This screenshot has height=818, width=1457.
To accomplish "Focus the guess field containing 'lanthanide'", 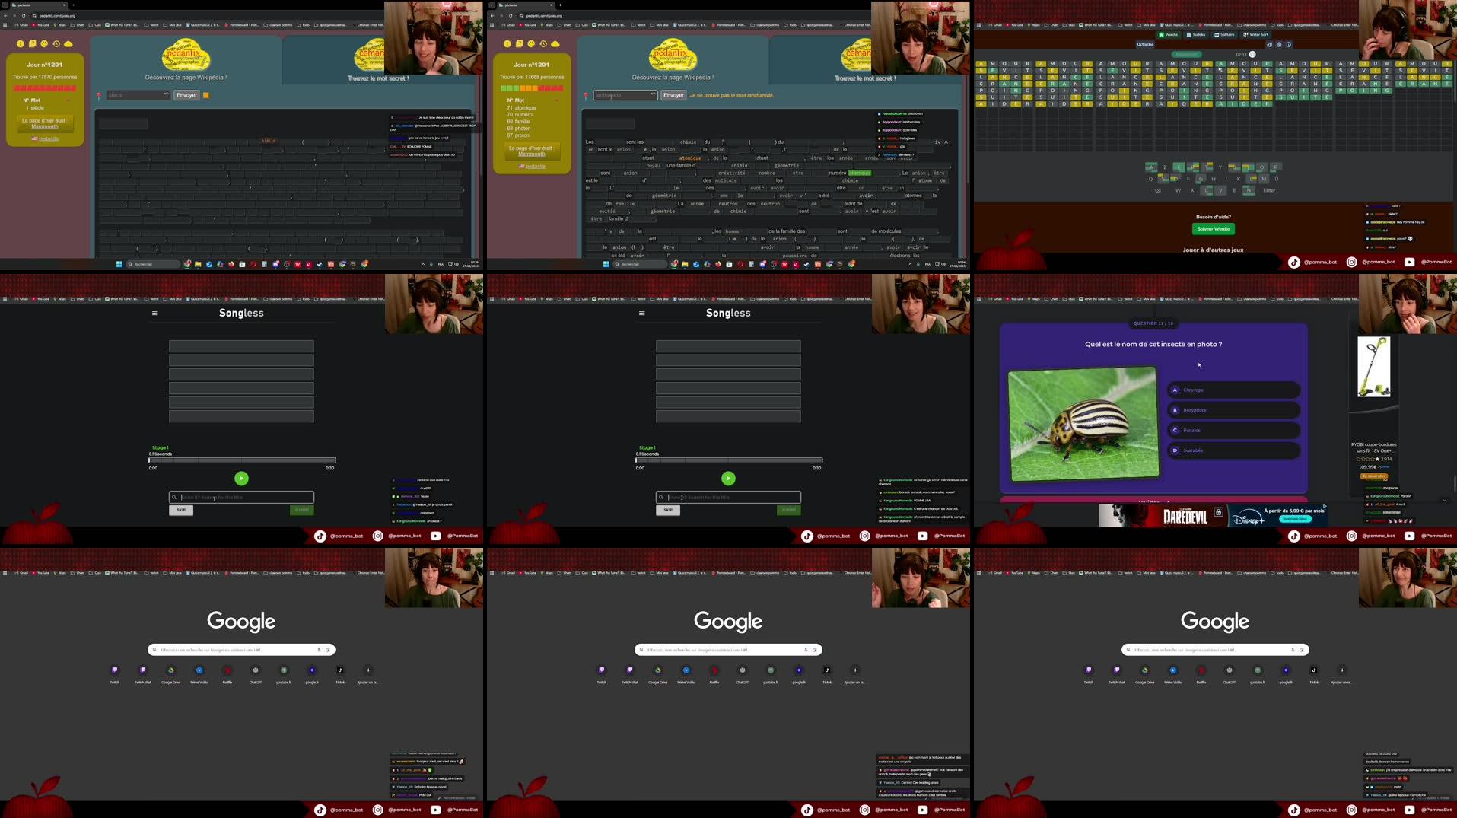I will pyautogui.click(x=625, y=95).
